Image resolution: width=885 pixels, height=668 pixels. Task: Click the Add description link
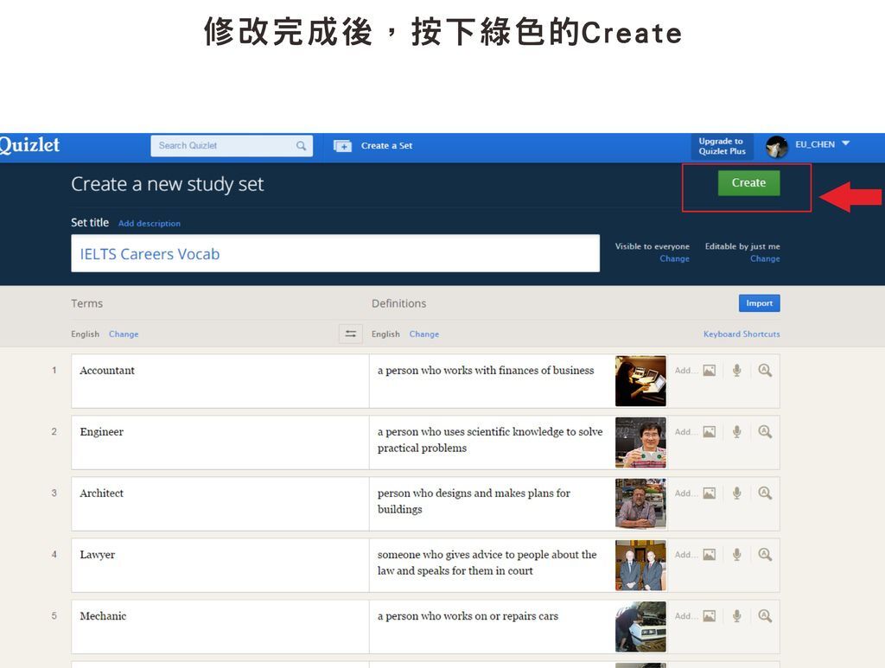(x=150, y=224)
